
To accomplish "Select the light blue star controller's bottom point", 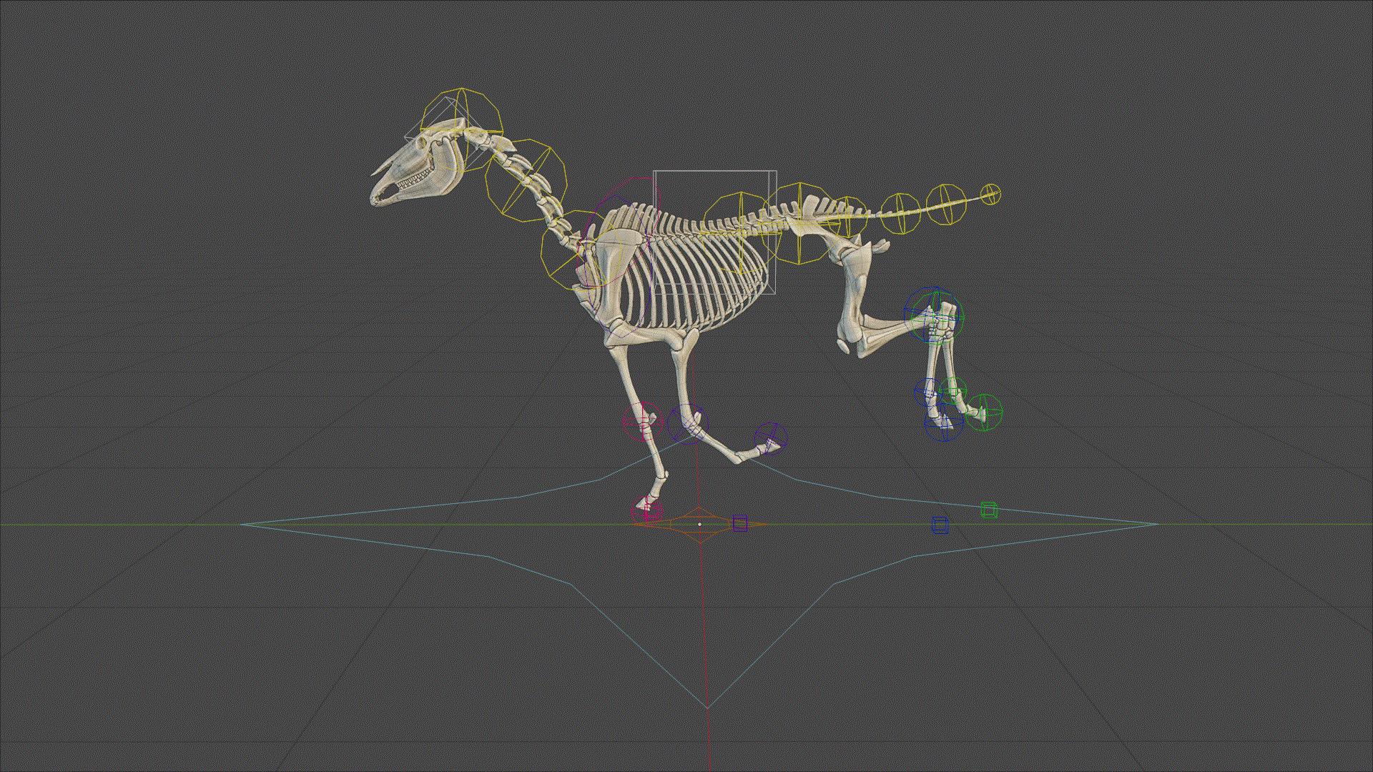I will [707, 707].
